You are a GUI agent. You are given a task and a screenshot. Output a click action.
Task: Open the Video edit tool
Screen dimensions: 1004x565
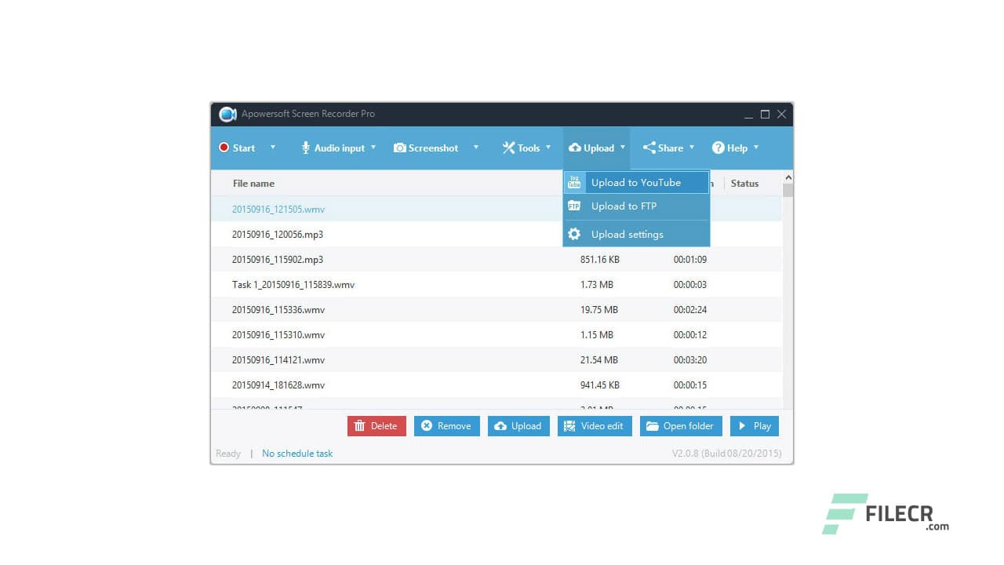595,426
